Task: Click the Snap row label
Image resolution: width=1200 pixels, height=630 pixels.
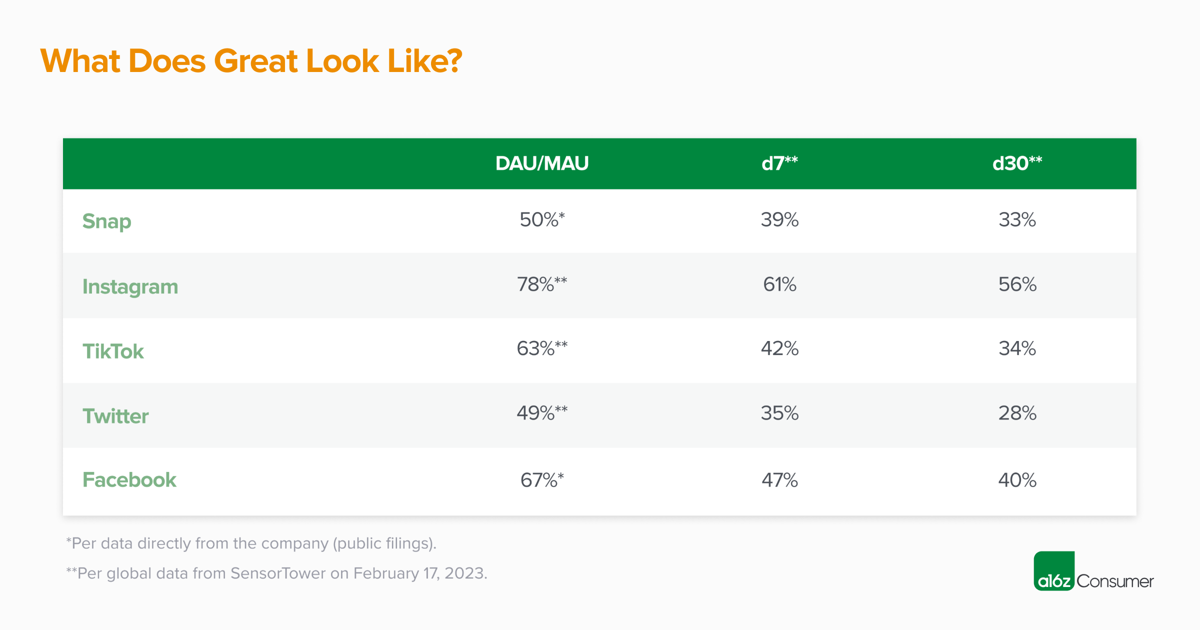Action: point(107,221)
